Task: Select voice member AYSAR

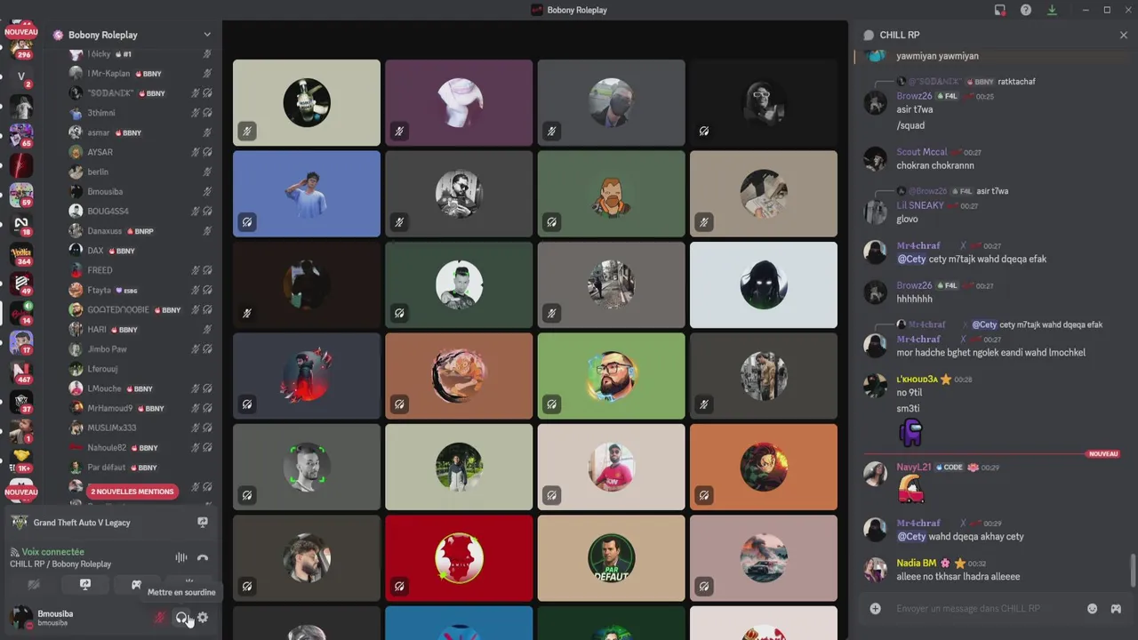Action: point(100,152)
